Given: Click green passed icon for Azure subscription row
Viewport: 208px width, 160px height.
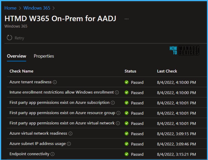Looking at the screenshot, I should tap(127, 103).
